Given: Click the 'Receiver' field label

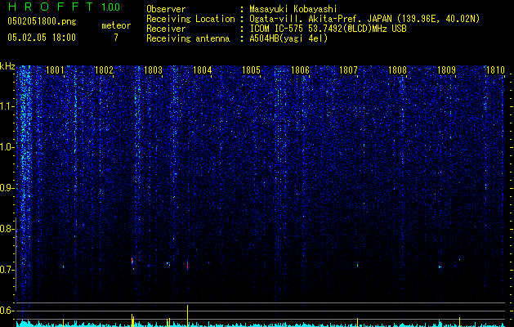Looking at the screenshot, I should click(166, 29).
